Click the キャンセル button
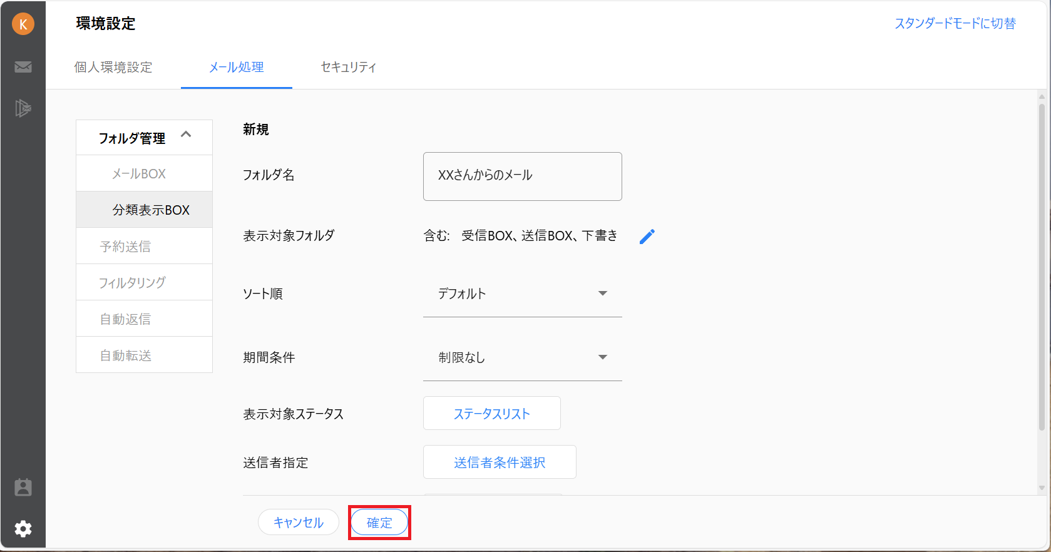The height and width of the screenshot is (552, 1051). 299,522
